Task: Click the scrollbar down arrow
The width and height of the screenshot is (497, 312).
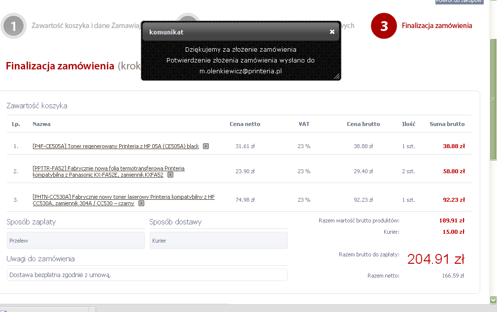Action: point(493,300)
